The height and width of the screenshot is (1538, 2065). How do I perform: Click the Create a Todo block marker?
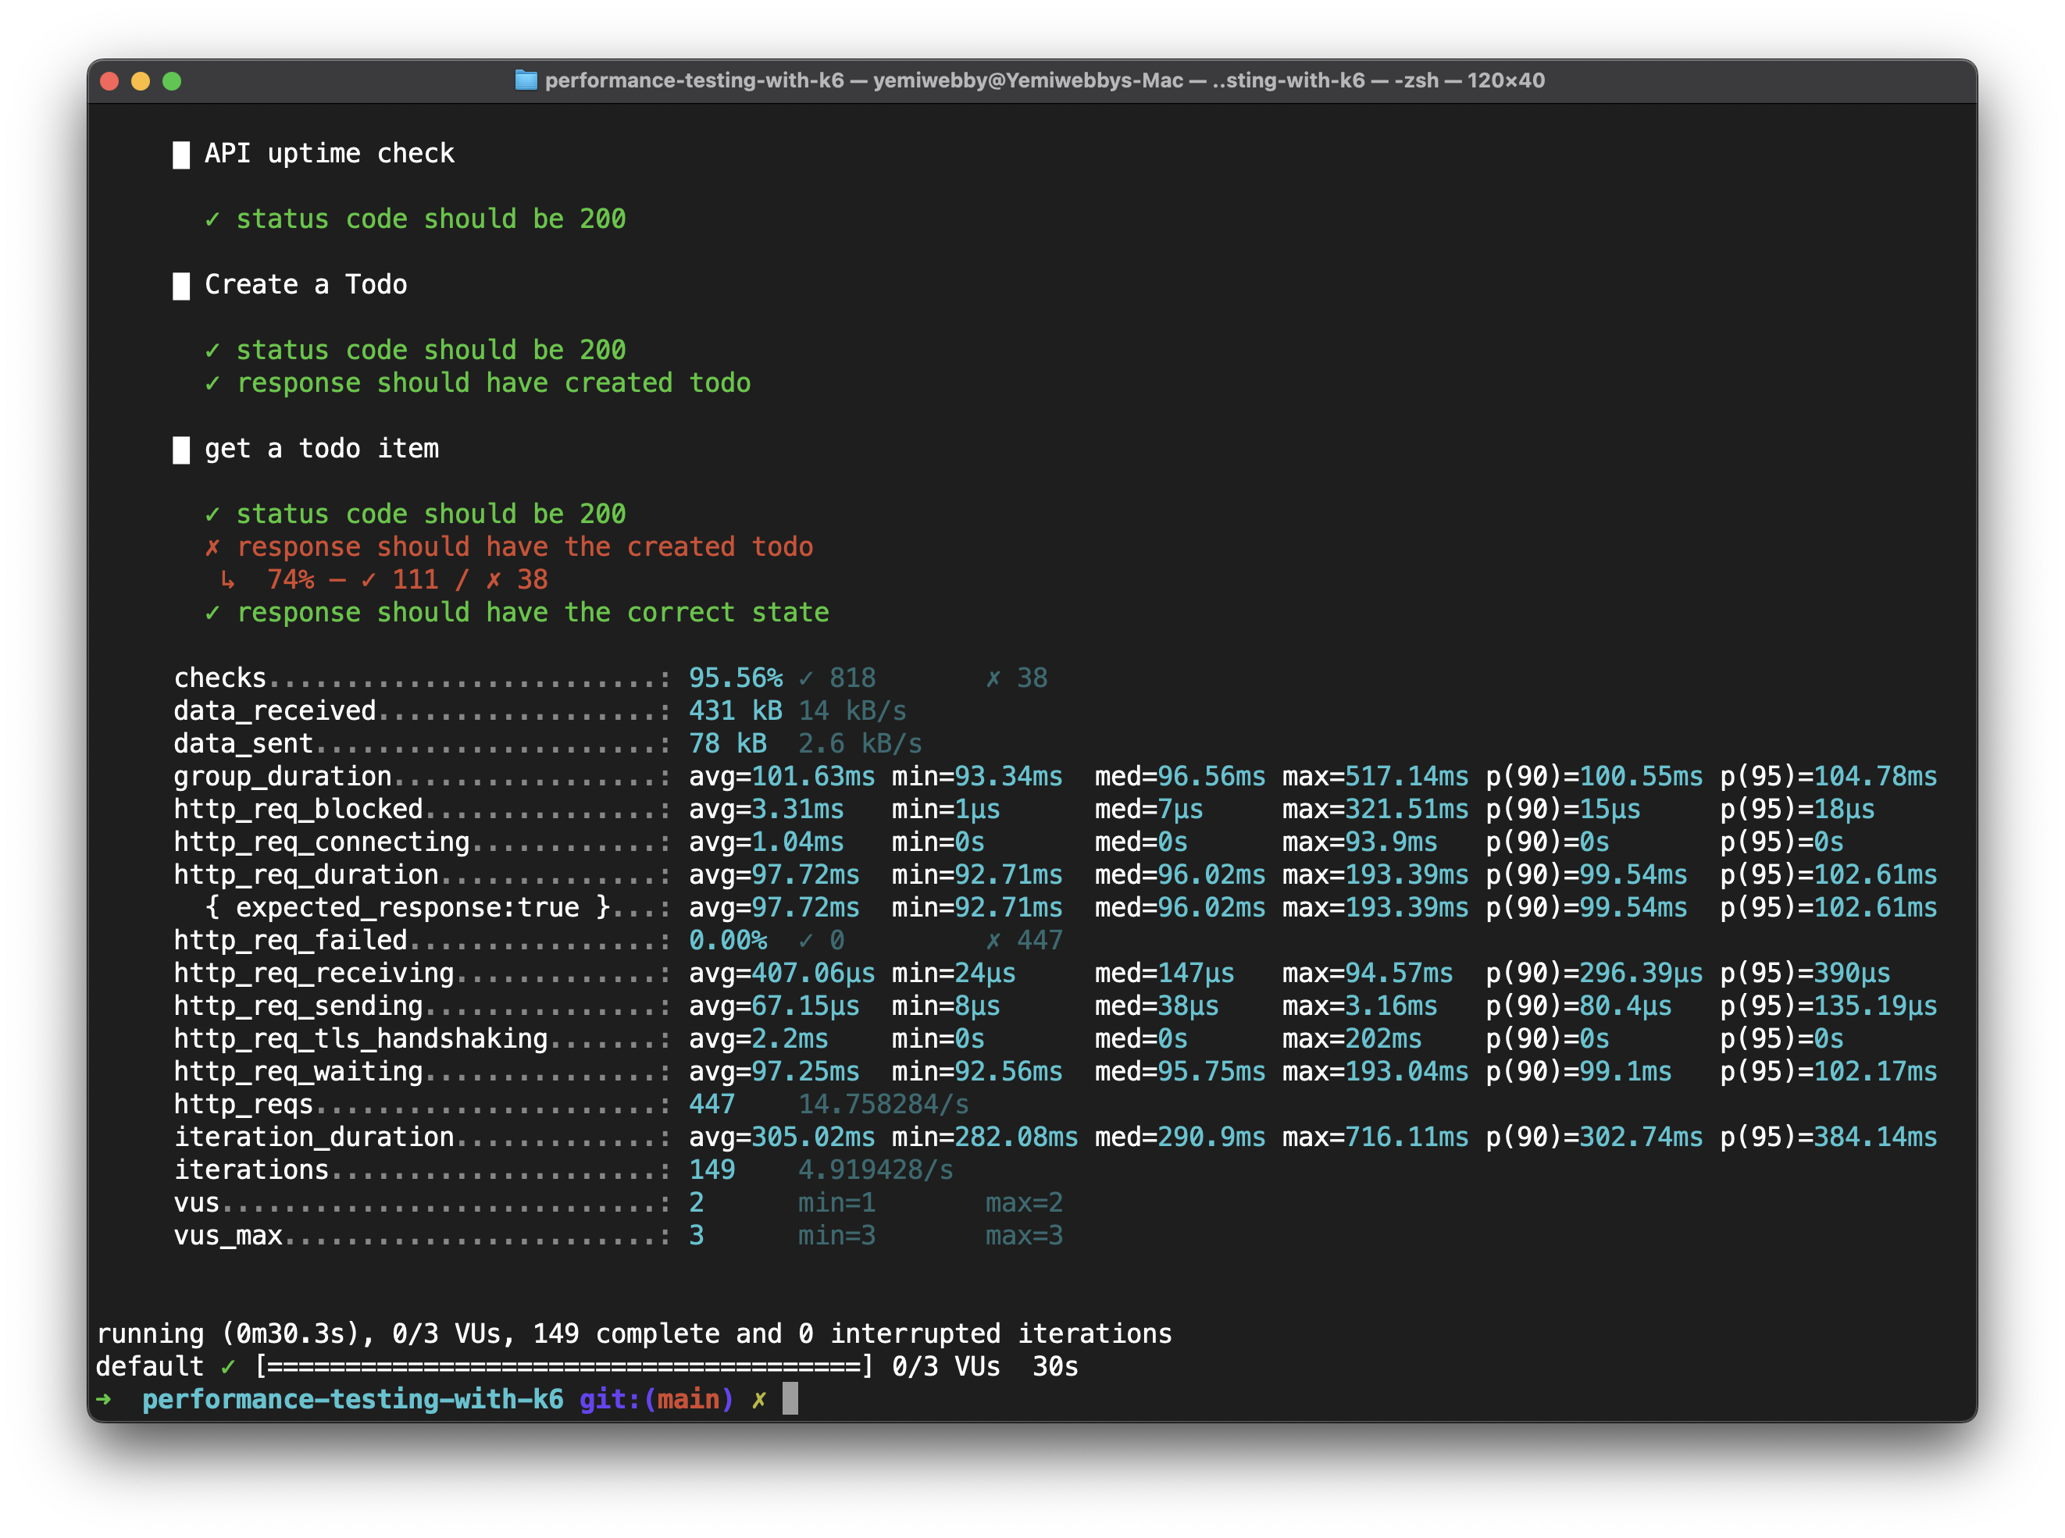point(183,285)
